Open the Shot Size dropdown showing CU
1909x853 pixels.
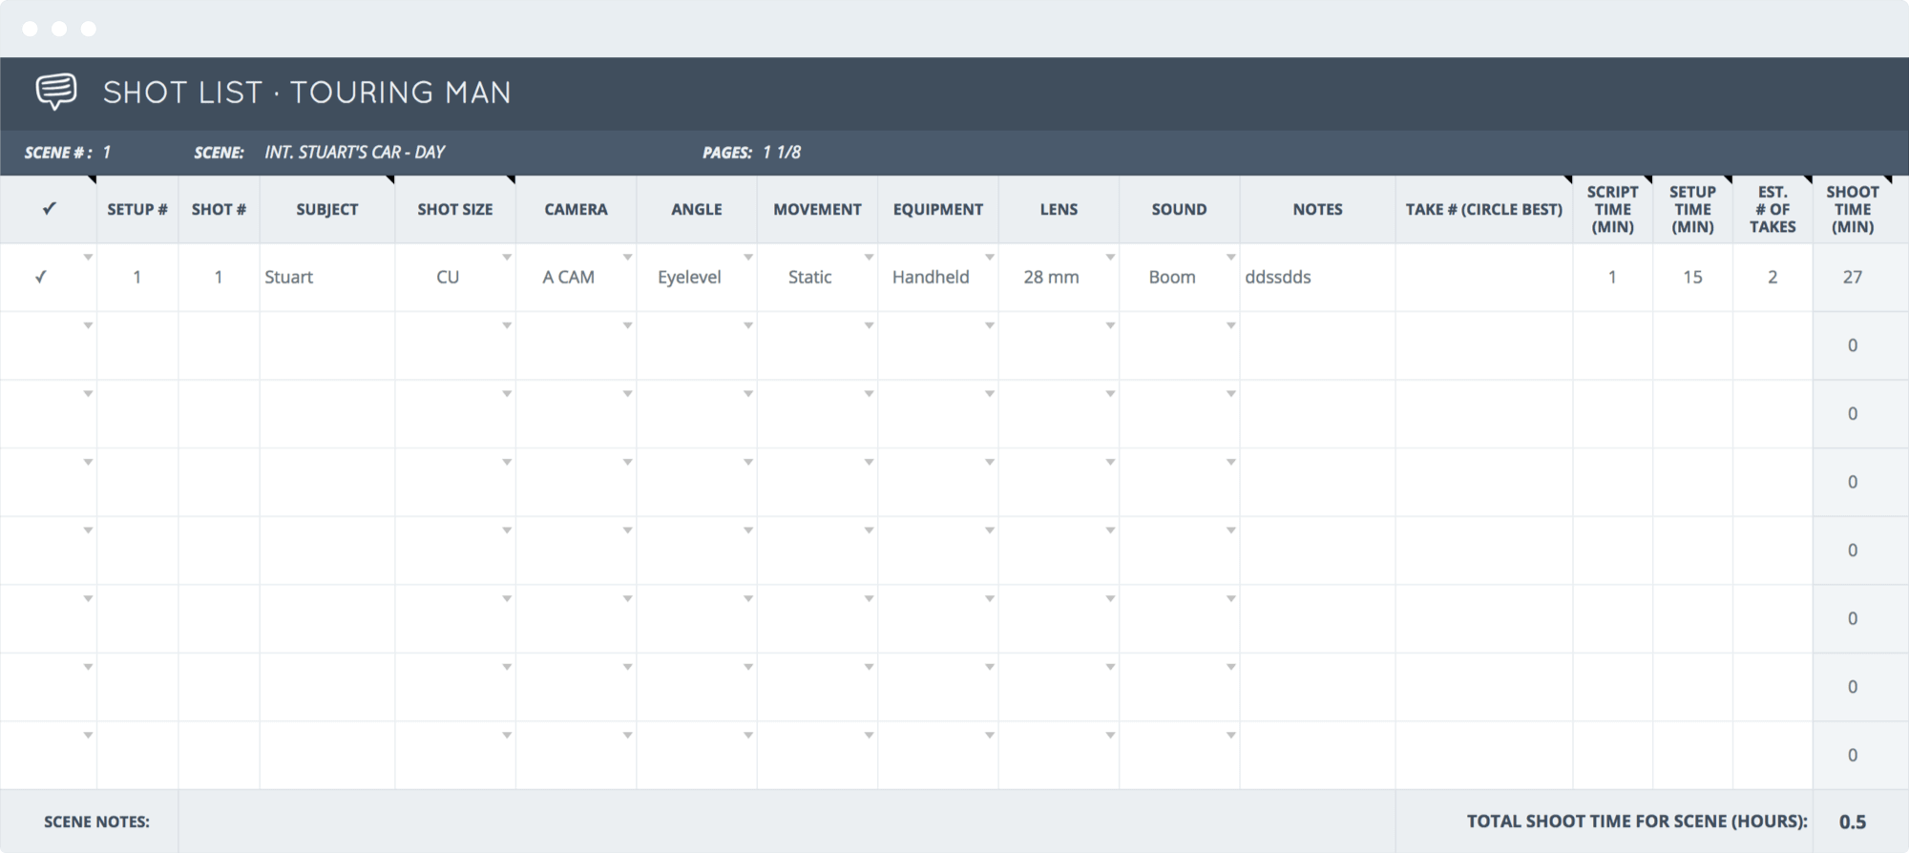click(x=507, y=258)
